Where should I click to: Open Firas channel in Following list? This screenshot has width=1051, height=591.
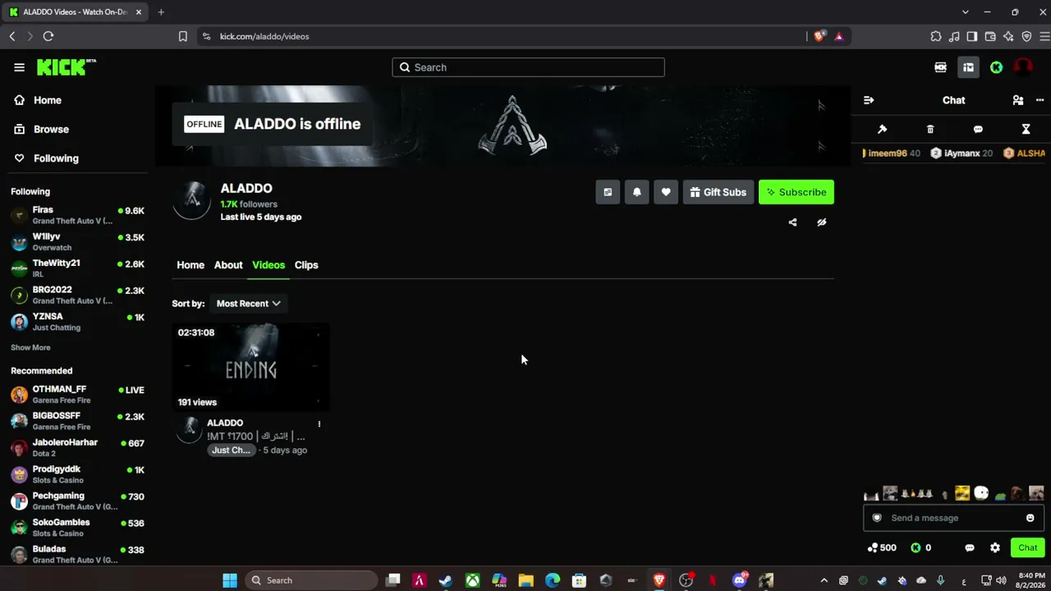[78, 215]
